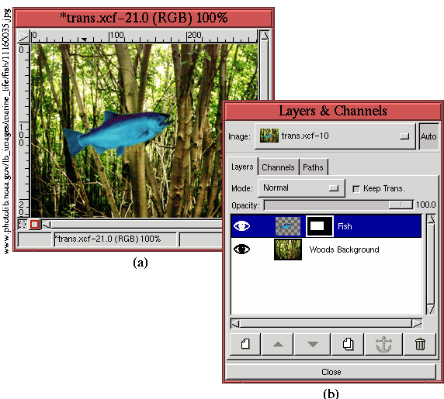Screen dimensions: 444x399
Task: Select the Fish layer mask thumbnail
Action: click(x=320, y=226)
